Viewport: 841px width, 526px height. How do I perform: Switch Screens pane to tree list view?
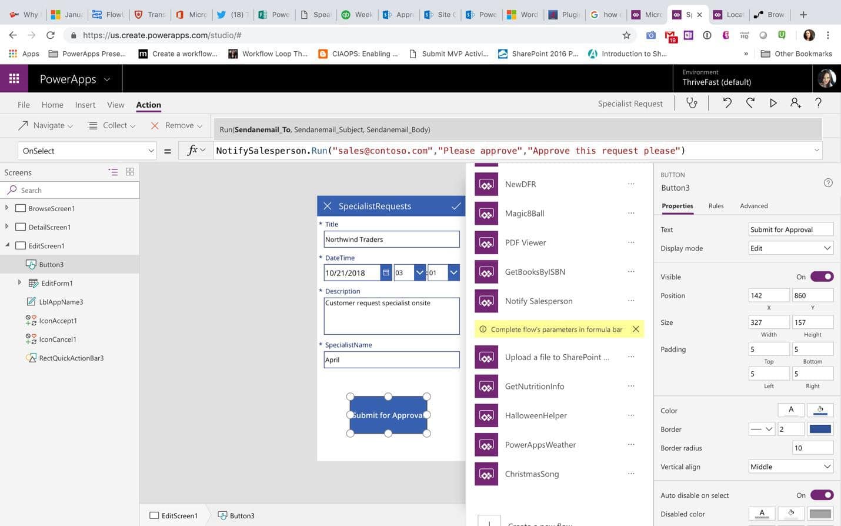pyautogui.click(x=113, y=172)
